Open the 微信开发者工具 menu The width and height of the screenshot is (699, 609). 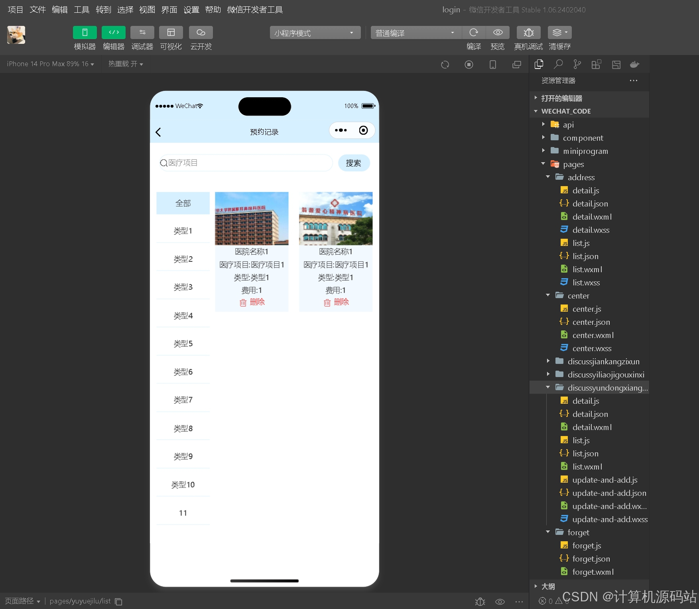pyautogui.click(x=255, y=10)
